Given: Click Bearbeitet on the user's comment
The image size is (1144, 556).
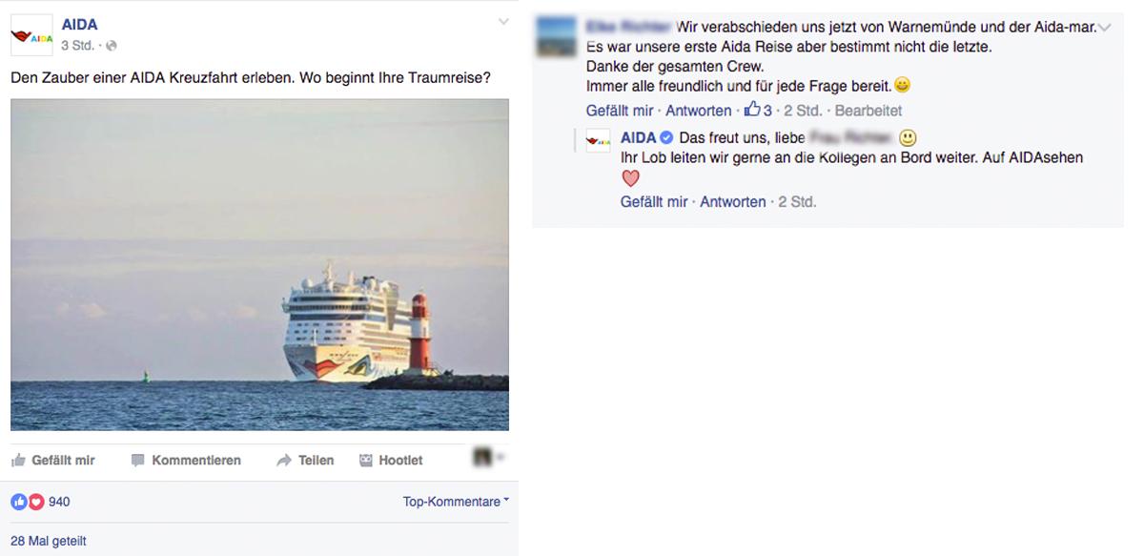Looking at the screenshot, I should coord(868,111).
